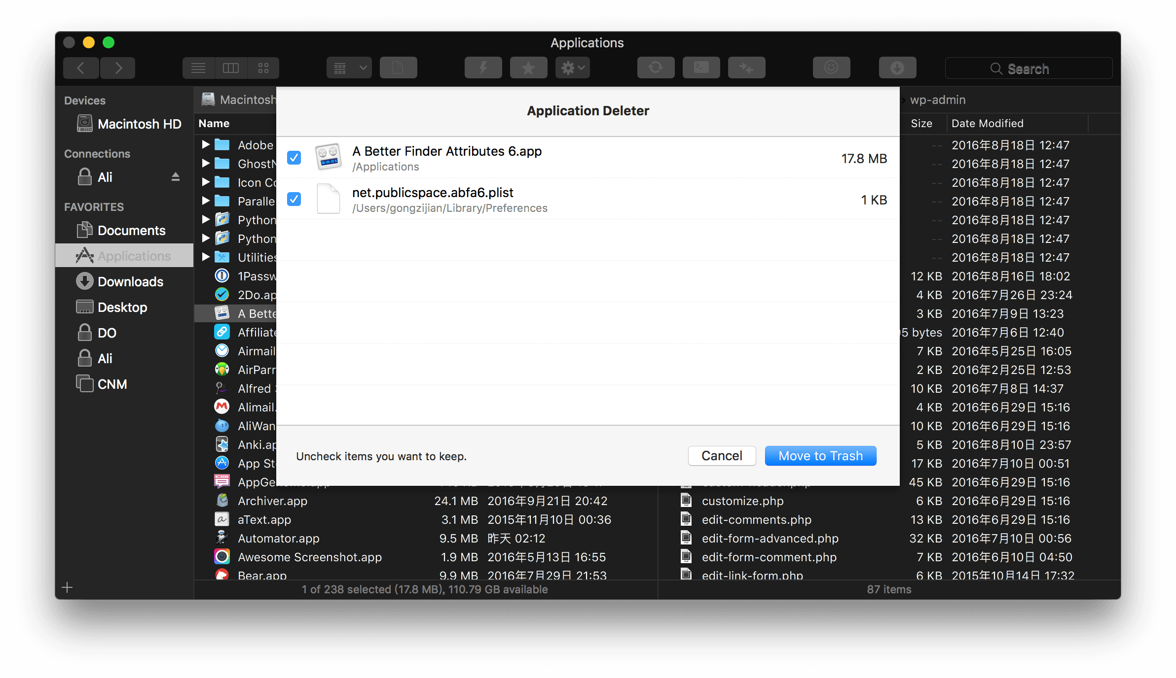Click wp-admin path breadcrumb
Image resolution: width=1176 pixels, height=678 pixels.
point(938,100)
